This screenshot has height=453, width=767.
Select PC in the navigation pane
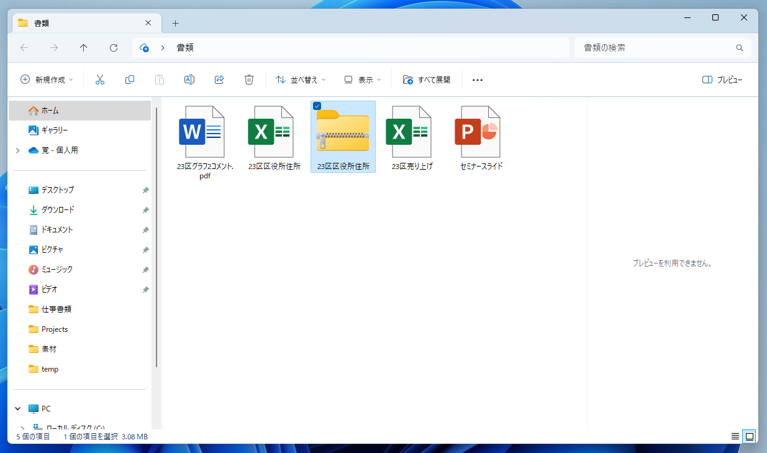click(x=80, y=409)
